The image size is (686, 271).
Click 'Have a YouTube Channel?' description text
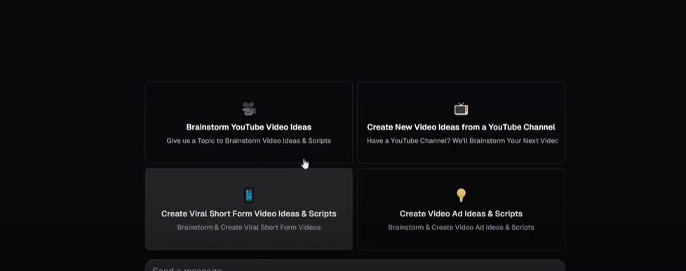[x=462, y=141]
